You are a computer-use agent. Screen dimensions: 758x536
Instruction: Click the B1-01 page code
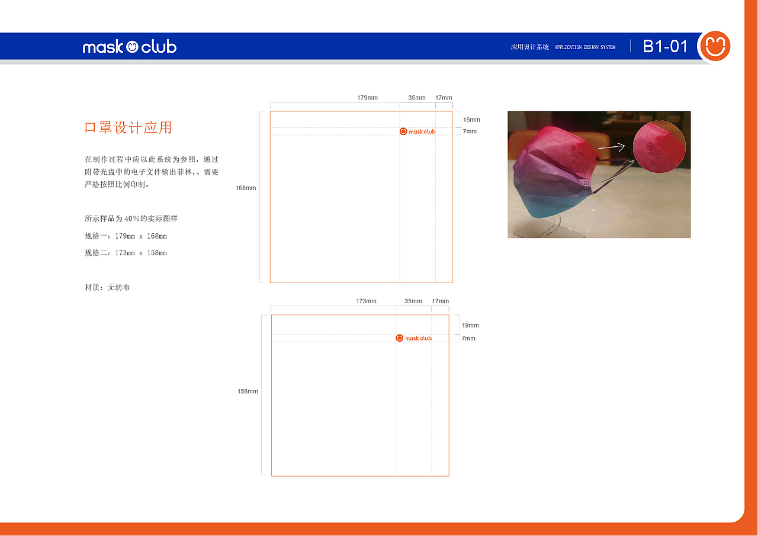(666, 46)
